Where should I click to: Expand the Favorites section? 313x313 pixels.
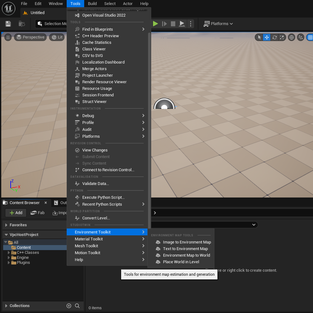[x=6, y=225]
